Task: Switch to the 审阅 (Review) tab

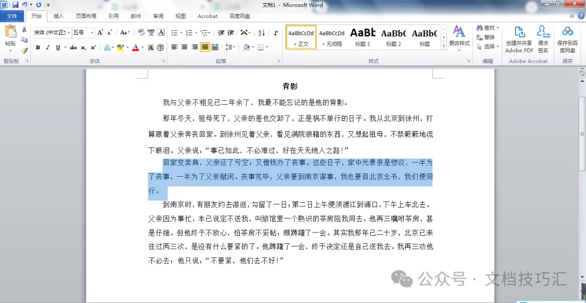Action: tap(158, 16)
